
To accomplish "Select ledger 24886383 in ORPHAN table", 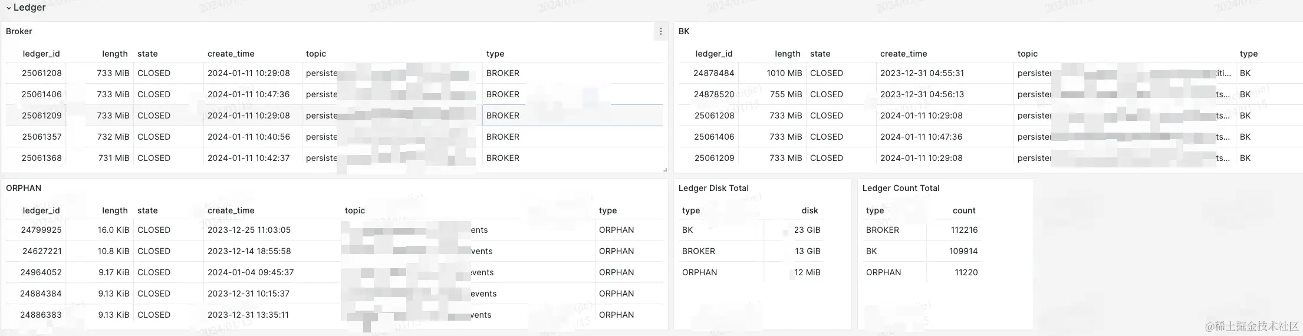I will pos(41,315).
